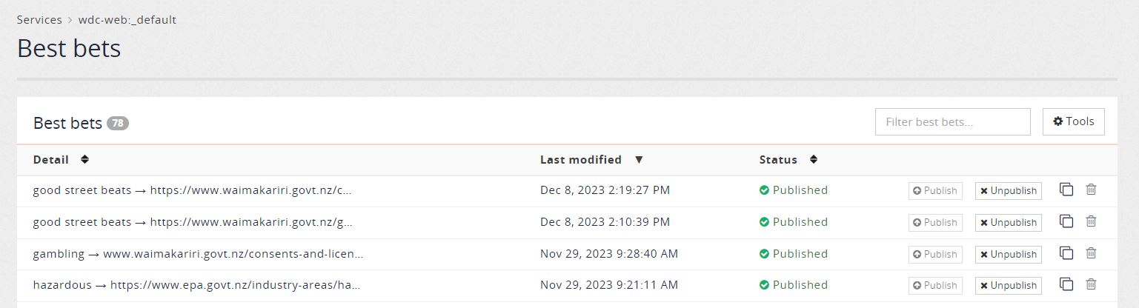
Task: Open the hazardous epa.govt.nz best bet
Action: click(196, 285)
